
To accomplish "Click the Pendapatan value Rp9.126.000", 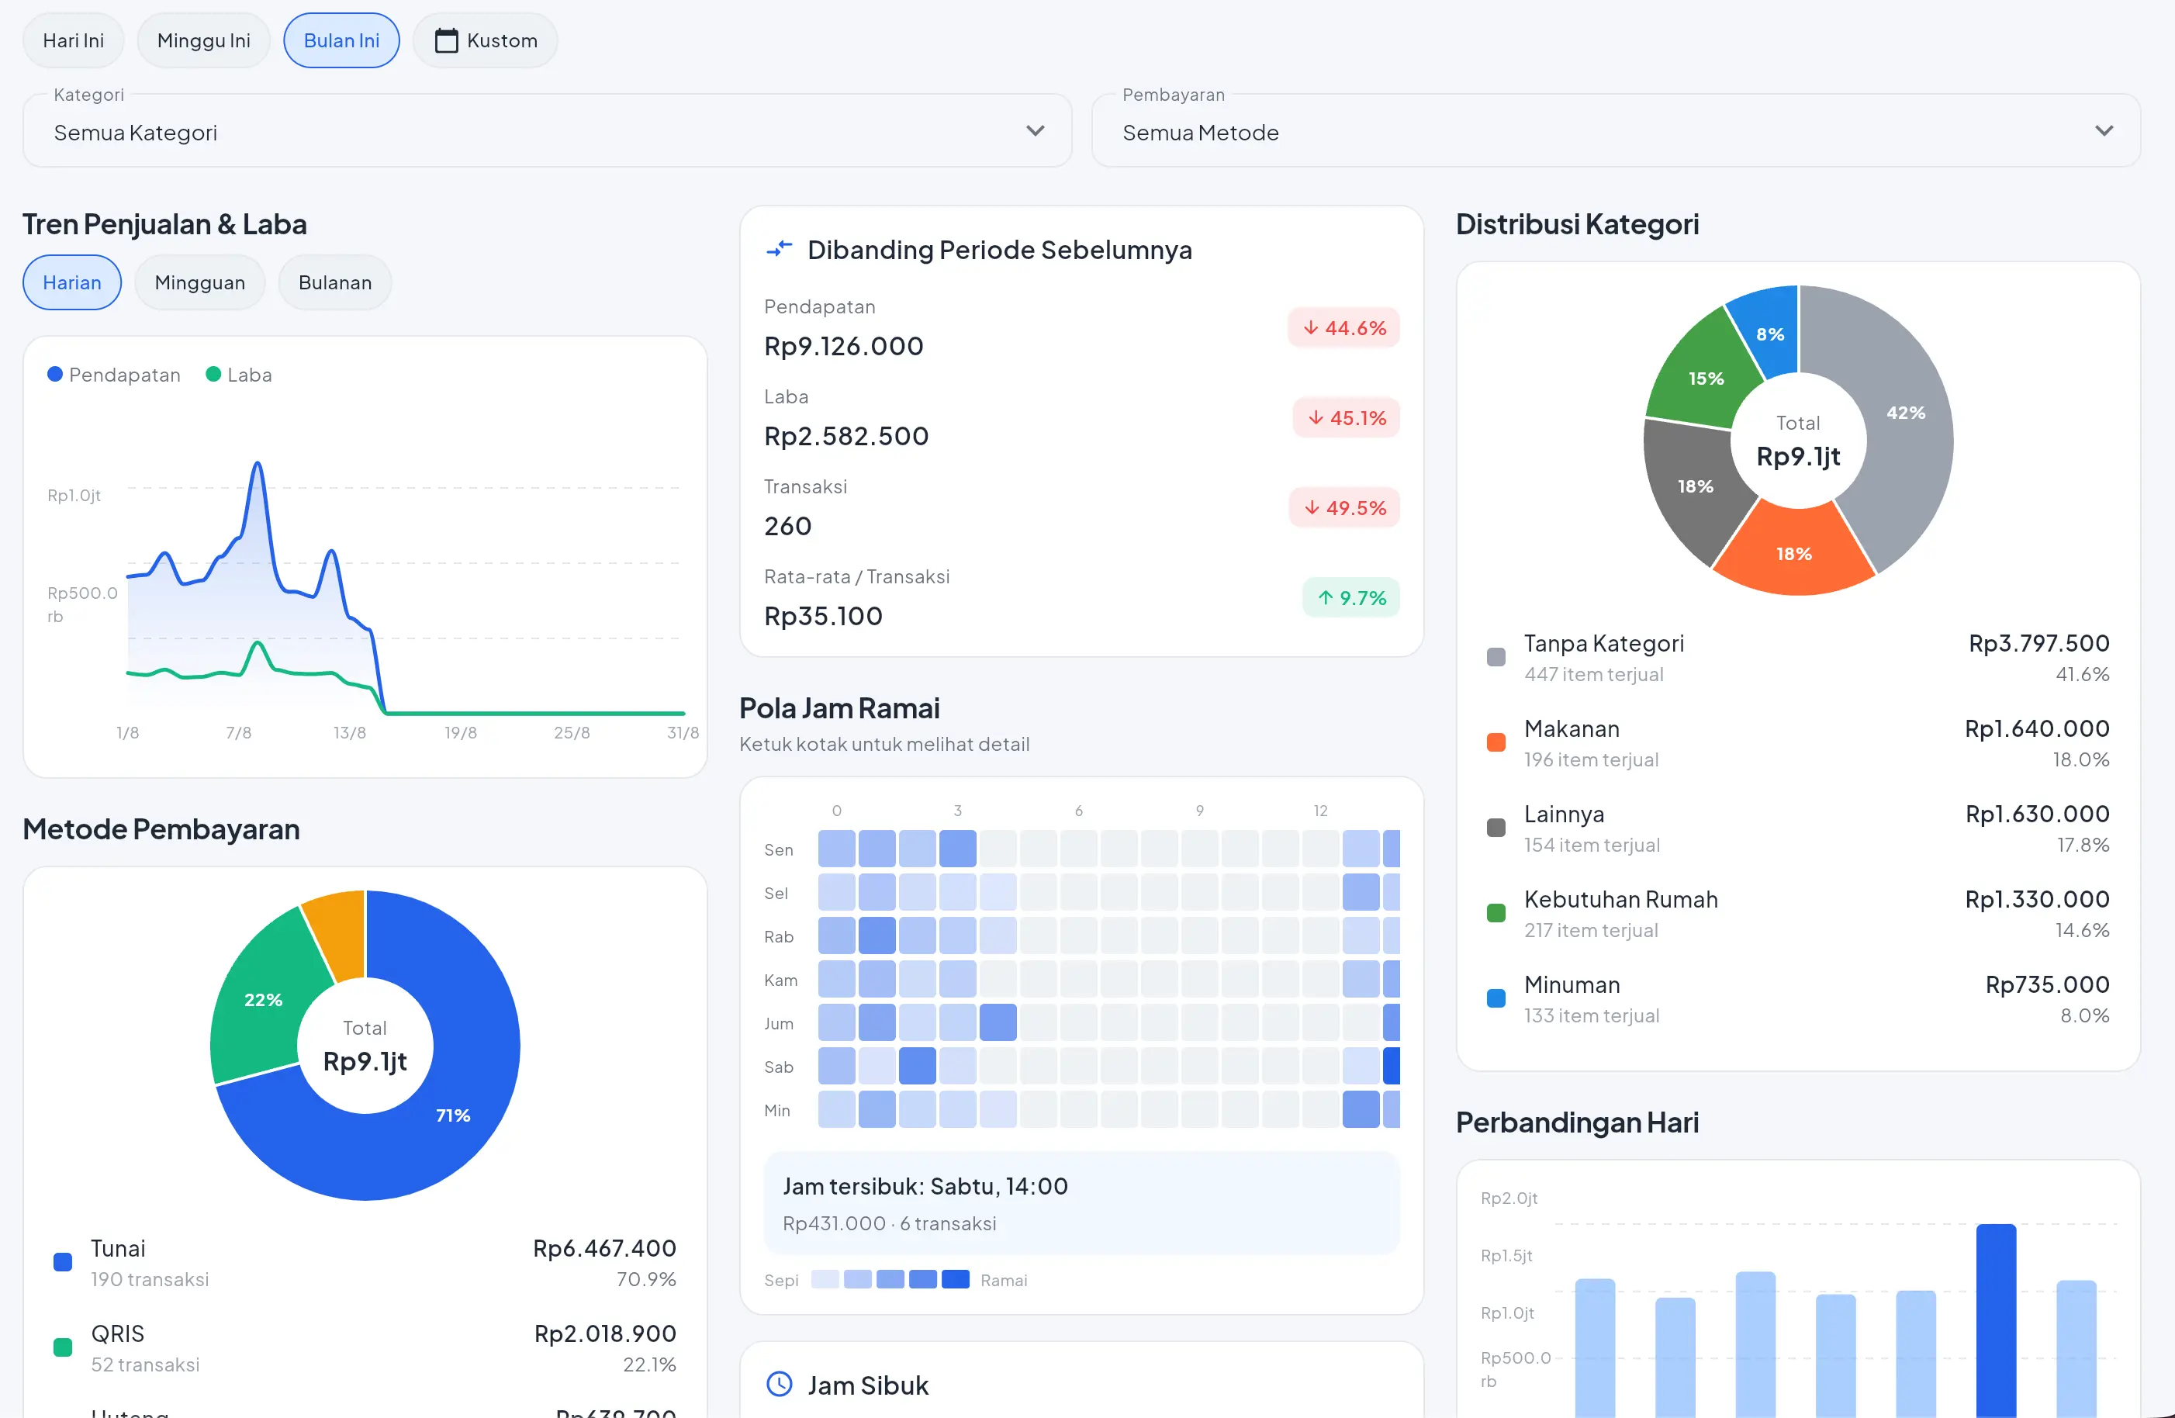I will click(843, 346).
